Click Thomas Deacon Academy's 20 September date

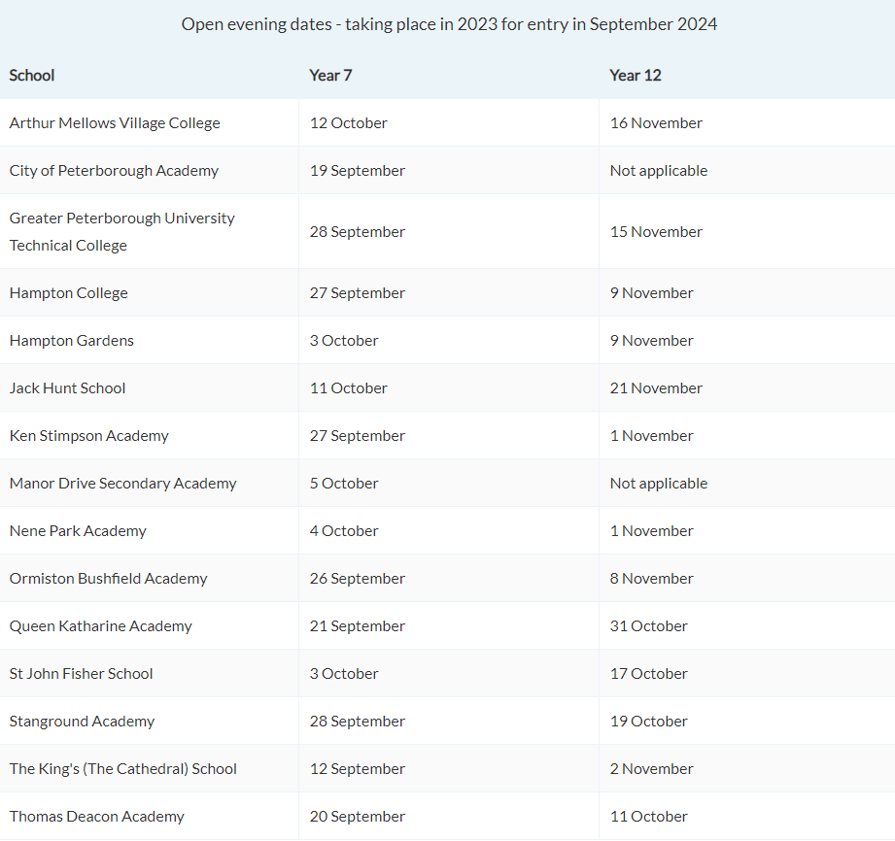pos(357,817)
